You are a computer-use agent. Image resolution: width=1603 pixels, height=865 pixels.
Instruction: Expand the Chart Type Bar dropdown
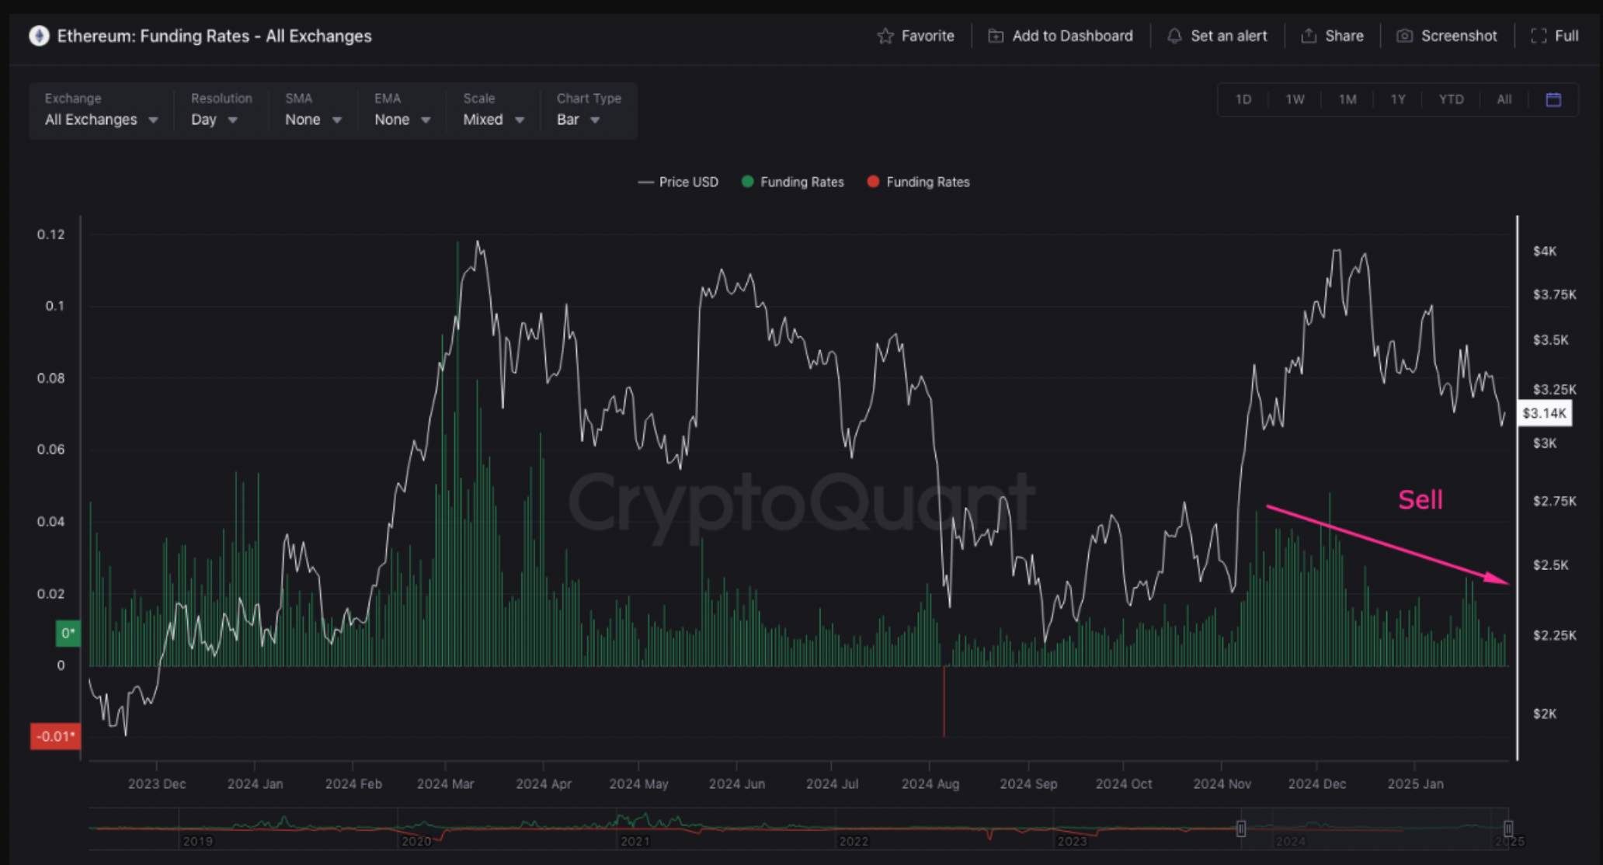(575, 120)
